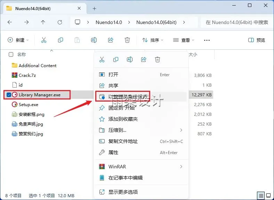The height and width of the screenshot is (200, 274).
Task: Click the Forward navigation arrow
Action: pos(26,22)
